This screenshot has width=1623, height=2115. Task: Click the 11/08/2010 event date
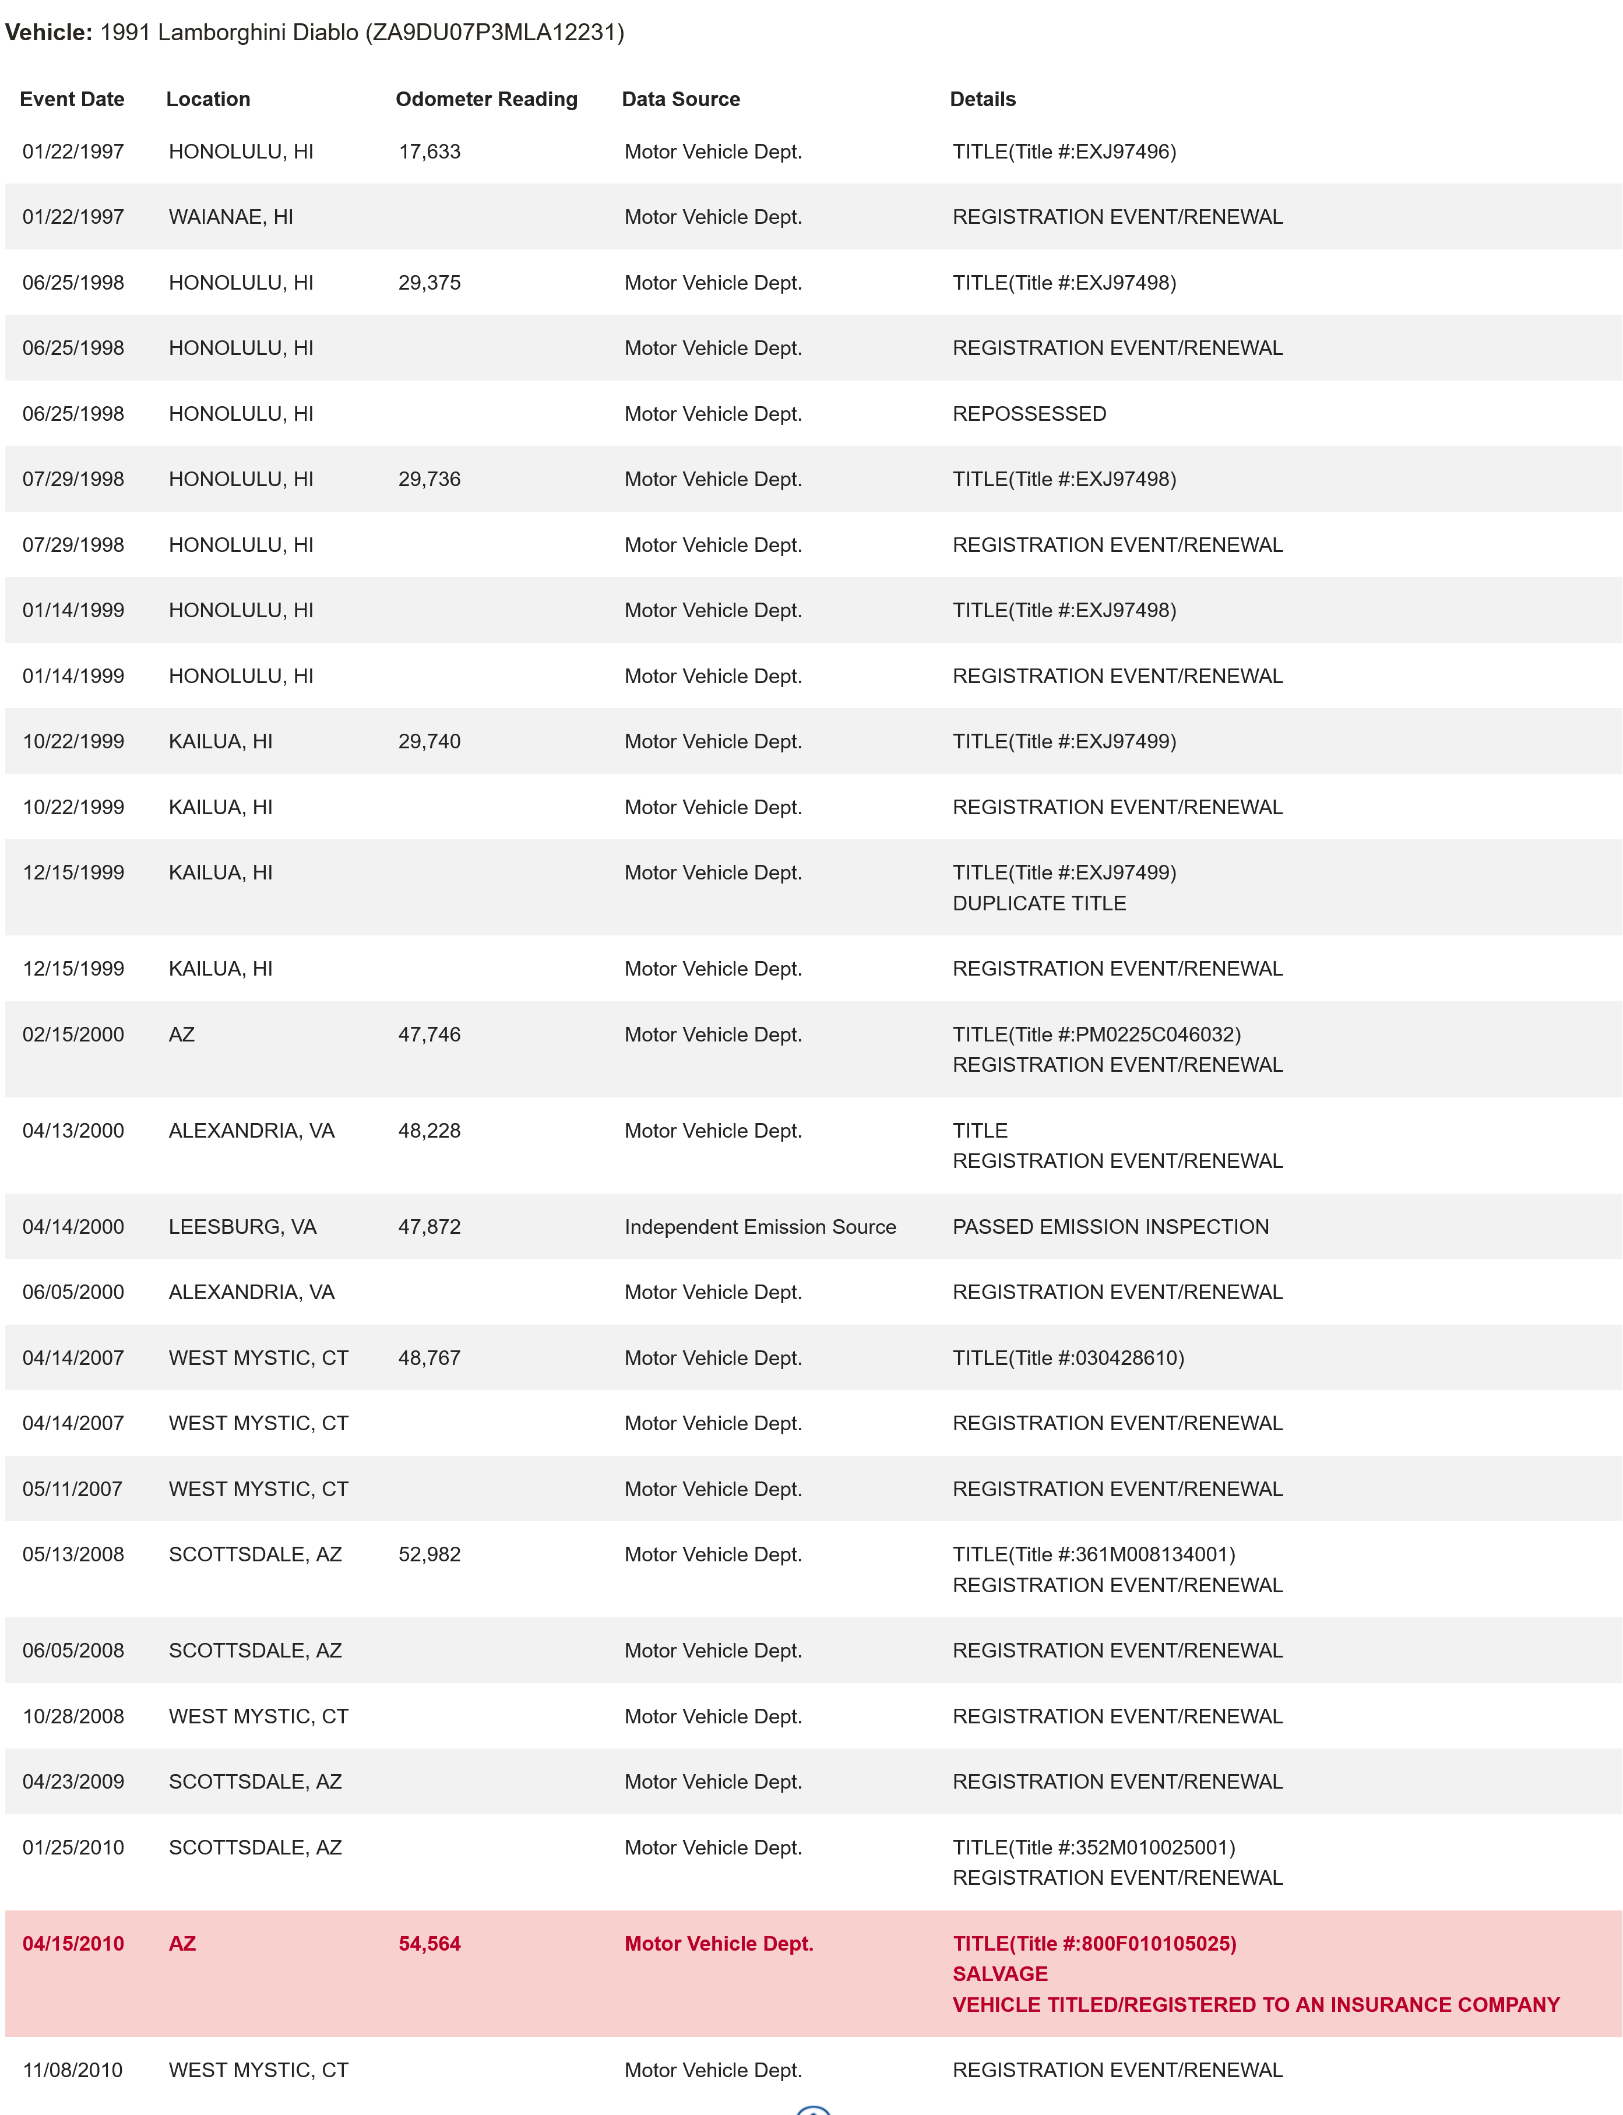pyautogui.click(x=72, y=2070)
